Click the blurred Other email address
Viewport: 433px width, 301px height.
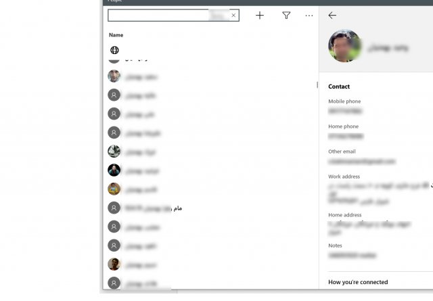point(362,161)
